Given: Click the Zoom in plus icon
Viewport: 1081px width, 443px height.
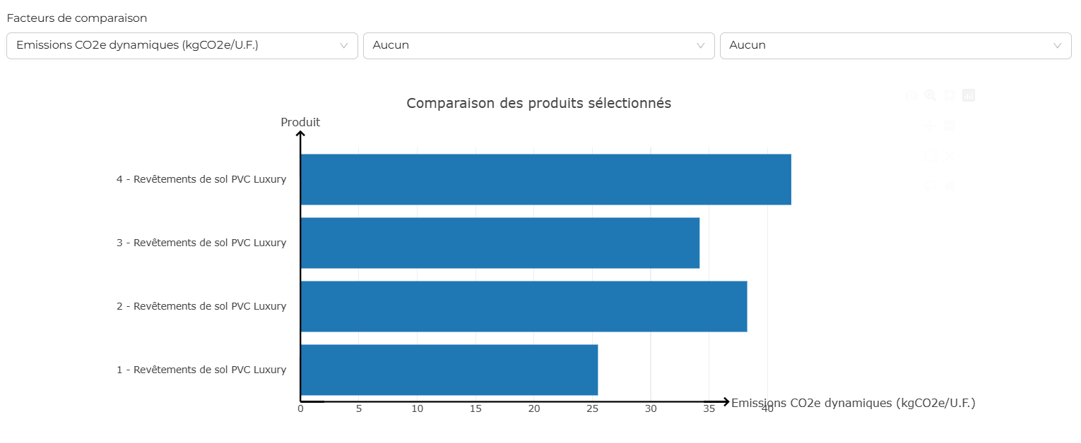Looking at the screenshot, I should 950,95.
